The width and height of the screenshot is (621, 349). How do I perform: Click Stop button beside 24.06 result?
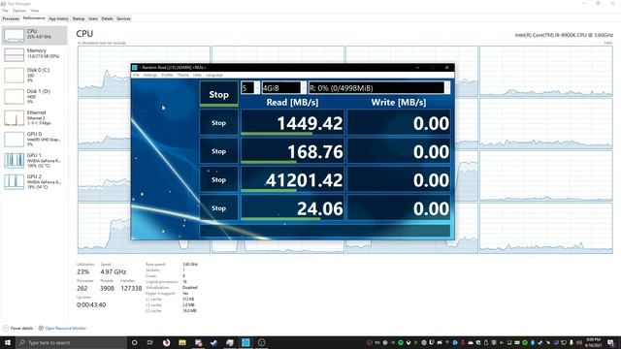(219, 208)
